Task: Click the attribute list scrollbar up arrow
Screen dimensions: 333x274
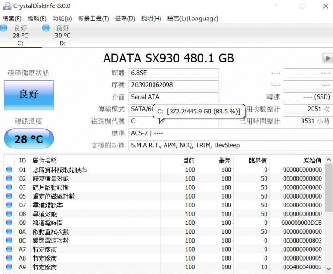Action: pos(328,160)
